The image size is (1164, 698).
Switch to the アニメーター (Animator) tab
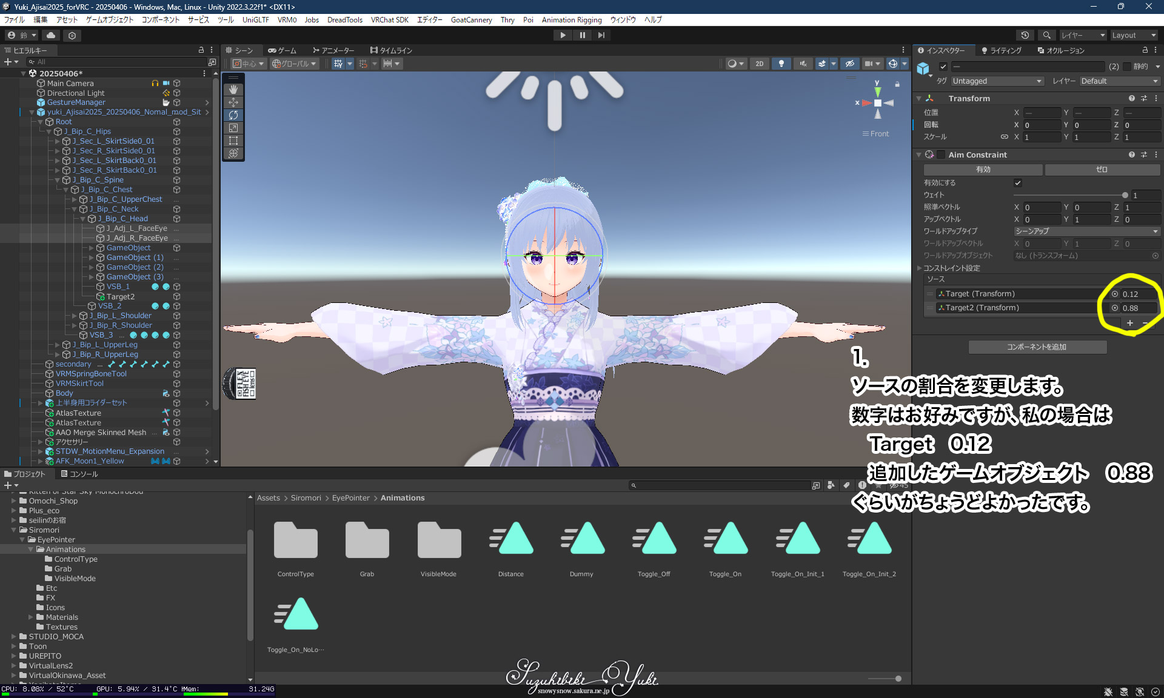333,50
